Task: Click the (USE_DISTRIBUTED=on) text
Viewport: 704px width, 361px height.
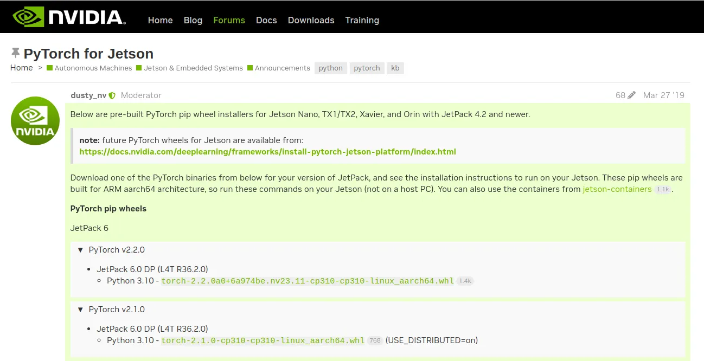Action: point(432,340)
